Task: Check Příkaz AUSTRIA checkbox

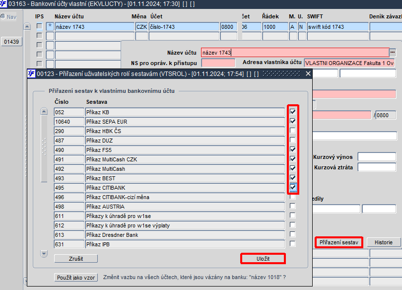Action: click(x=292, y=206)
